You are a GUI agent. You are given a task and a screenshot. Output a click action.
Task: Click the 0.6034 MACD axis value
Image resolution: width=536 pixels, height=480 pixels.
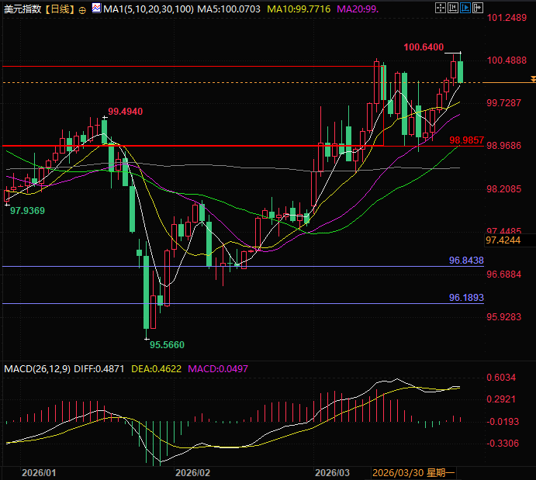click(x=501, y=378)
